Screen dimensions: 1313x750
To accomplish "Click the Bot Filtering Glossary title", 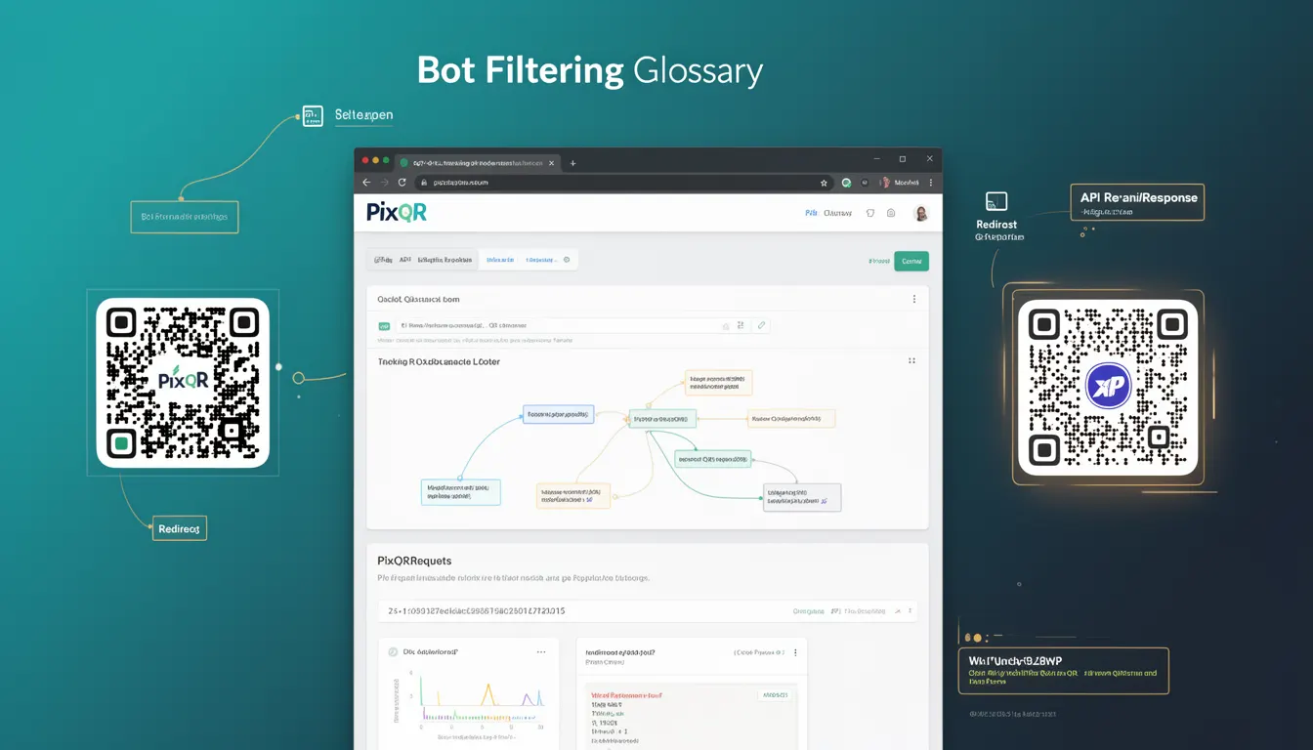I will 590,71.
